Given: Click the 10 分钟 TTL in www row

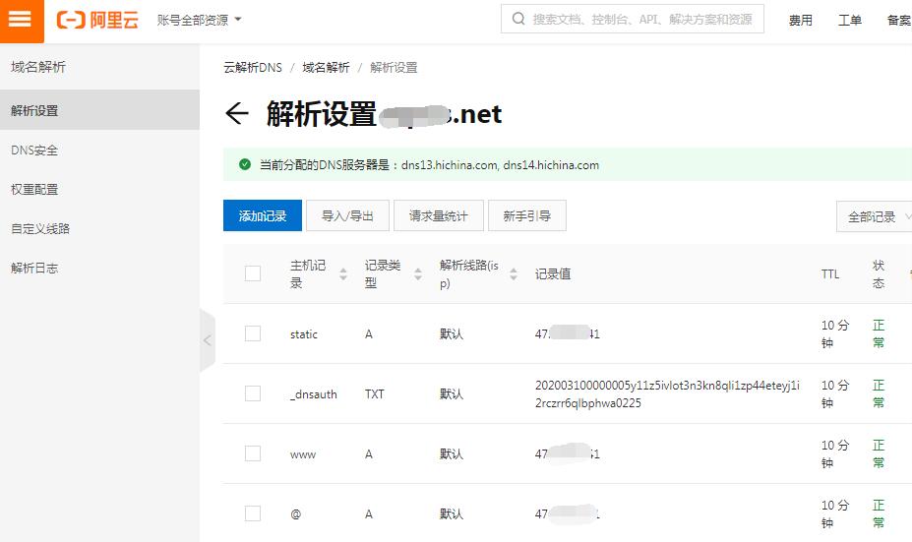Looking at the screenshot, I should 834,453.
